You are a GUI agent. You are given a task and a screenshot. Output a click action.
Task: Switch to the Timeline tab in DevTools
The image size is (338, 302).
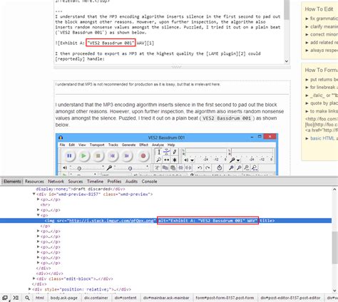(x=95, y=182)
